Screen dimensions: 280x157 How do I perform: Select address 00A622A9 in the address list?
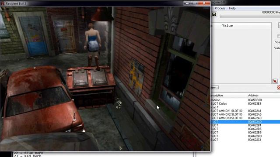[255, 118]
